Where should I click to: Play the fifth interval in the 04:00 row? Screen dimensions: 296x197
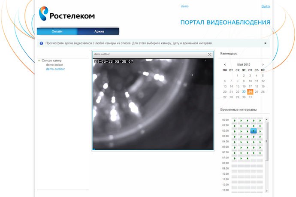coord(260,142)
